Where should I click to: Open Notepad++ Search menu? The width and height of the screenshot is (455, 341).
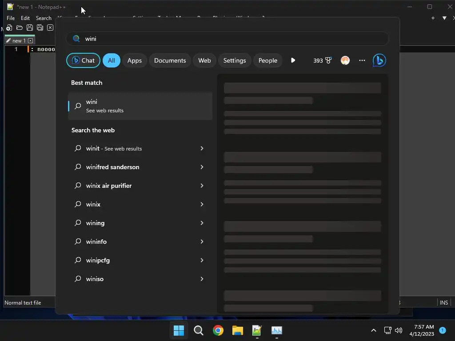click(44, 18)
